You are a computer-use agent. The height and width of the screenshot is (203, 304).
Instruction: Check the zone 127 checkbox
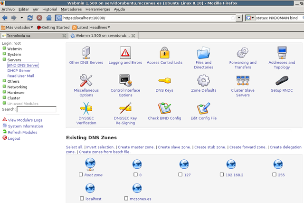coord(180,174)
